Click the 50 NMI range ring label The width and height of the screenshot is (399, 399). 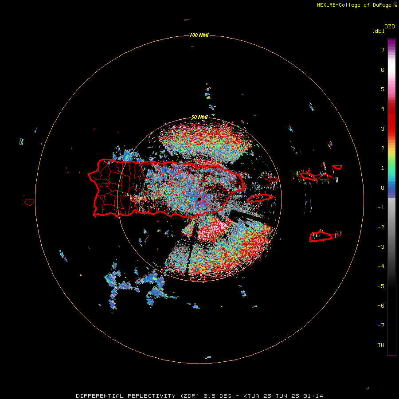pyautogui.click(x=199, y=117)
